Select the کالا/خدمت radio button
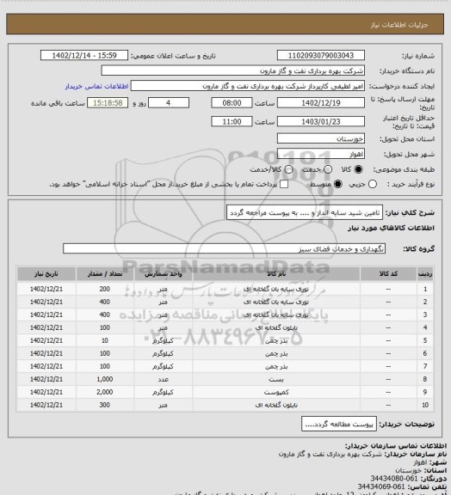The width and height of the screenshot is (451, 495). (x=288, y=169)
